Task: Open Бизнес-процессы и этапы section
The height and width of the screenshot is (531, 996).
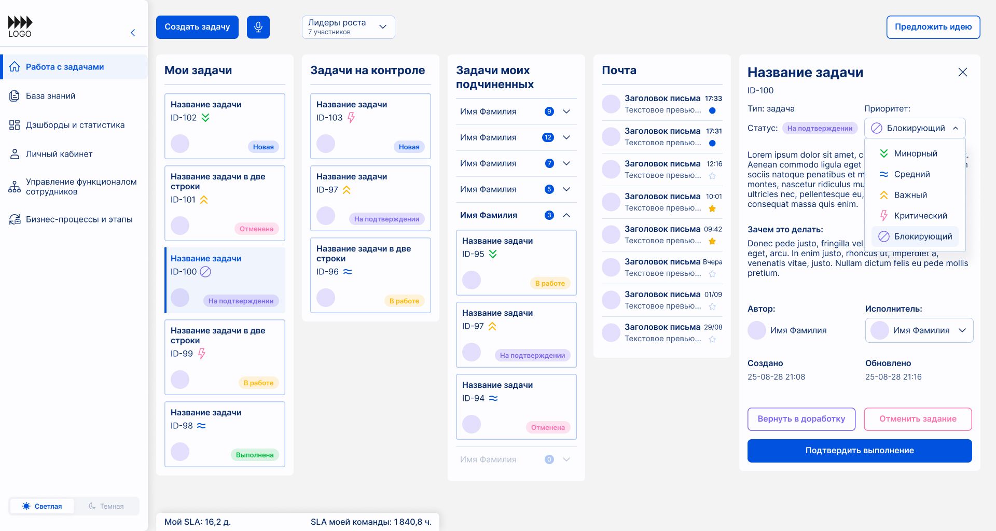Action: (79, 219)
